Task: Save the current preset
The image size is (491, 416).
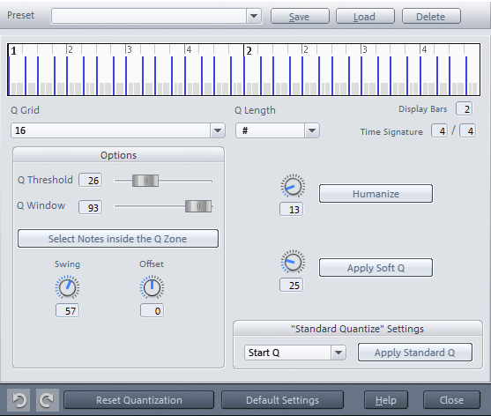Action: 300,16
